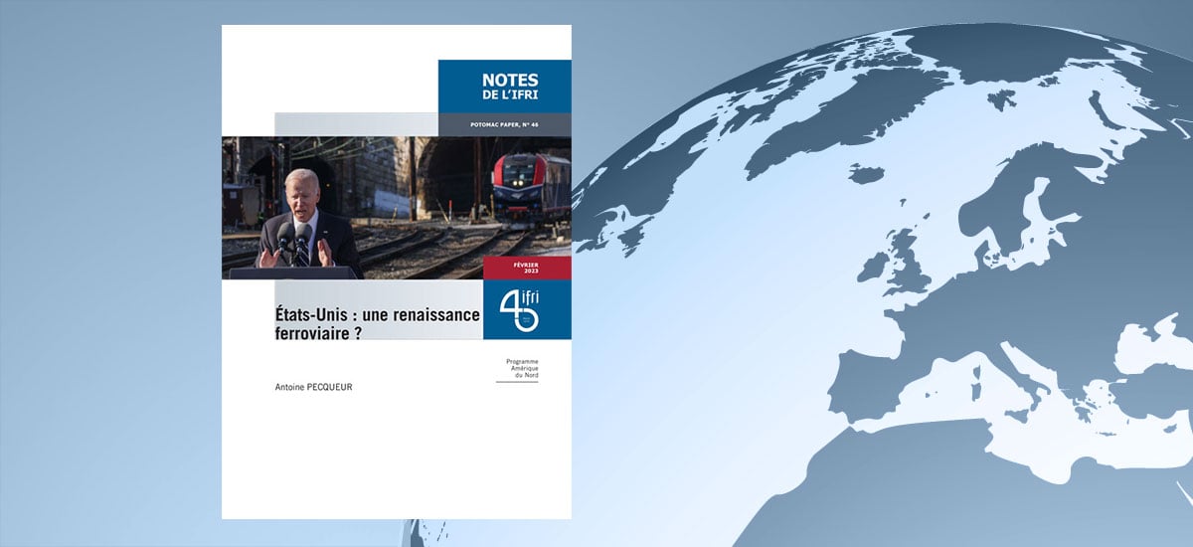The width and height of the screenshot is (1193, 547).
Task: Click the NOTES DE L'IFRI blue header box
Action: tap(504, 87)
